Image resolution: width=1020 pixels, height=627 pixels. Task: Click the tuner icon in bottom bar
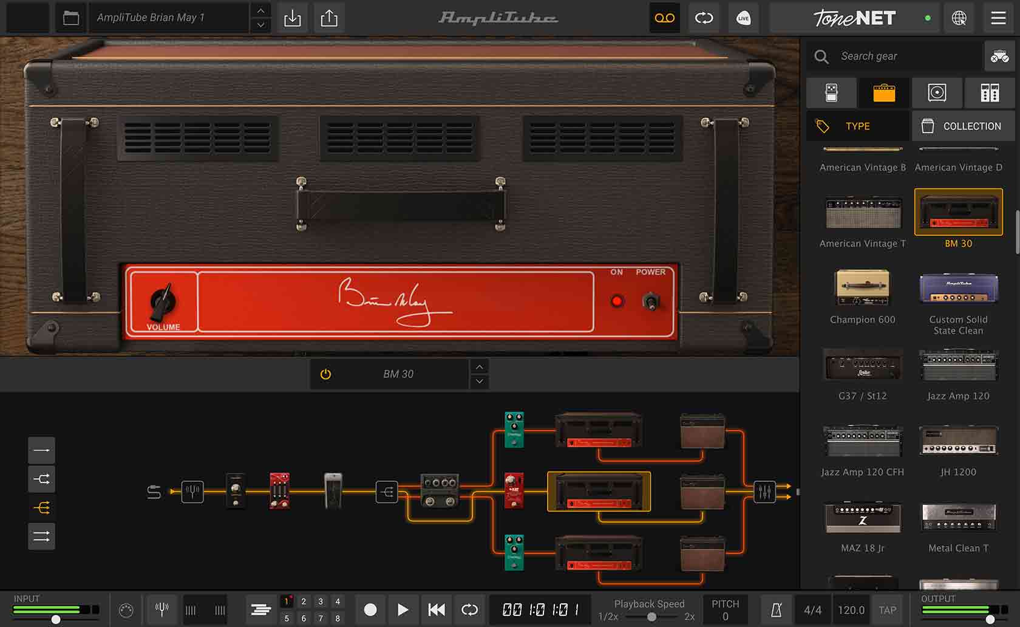tap(161, 609)
